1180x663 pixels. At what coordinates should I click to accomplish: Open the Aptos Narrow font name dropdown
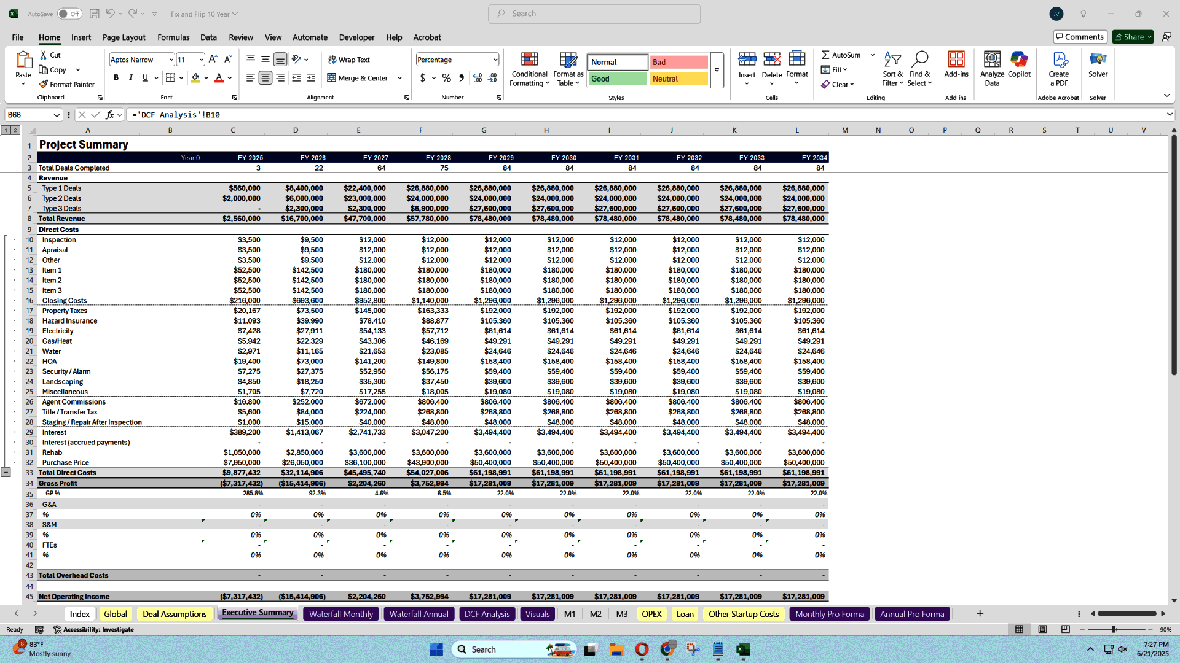[171, 60]
